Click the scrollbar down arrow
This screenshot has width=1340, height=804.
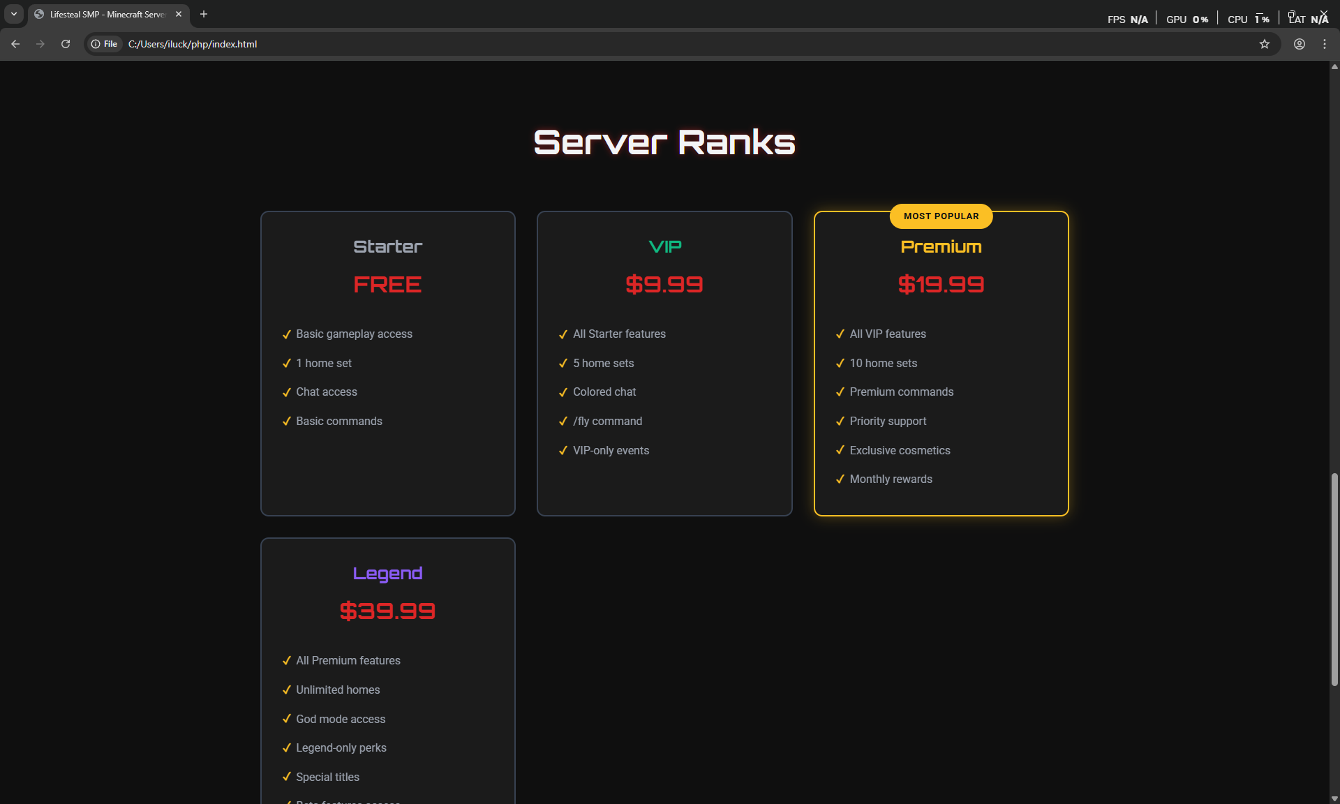click(x=1334, y=798)
